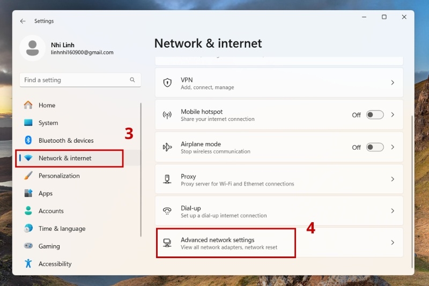The image size is (429, 286).
Task: Open Proxy settings entry
Action: pyautogui.click(x=279, y=179)
